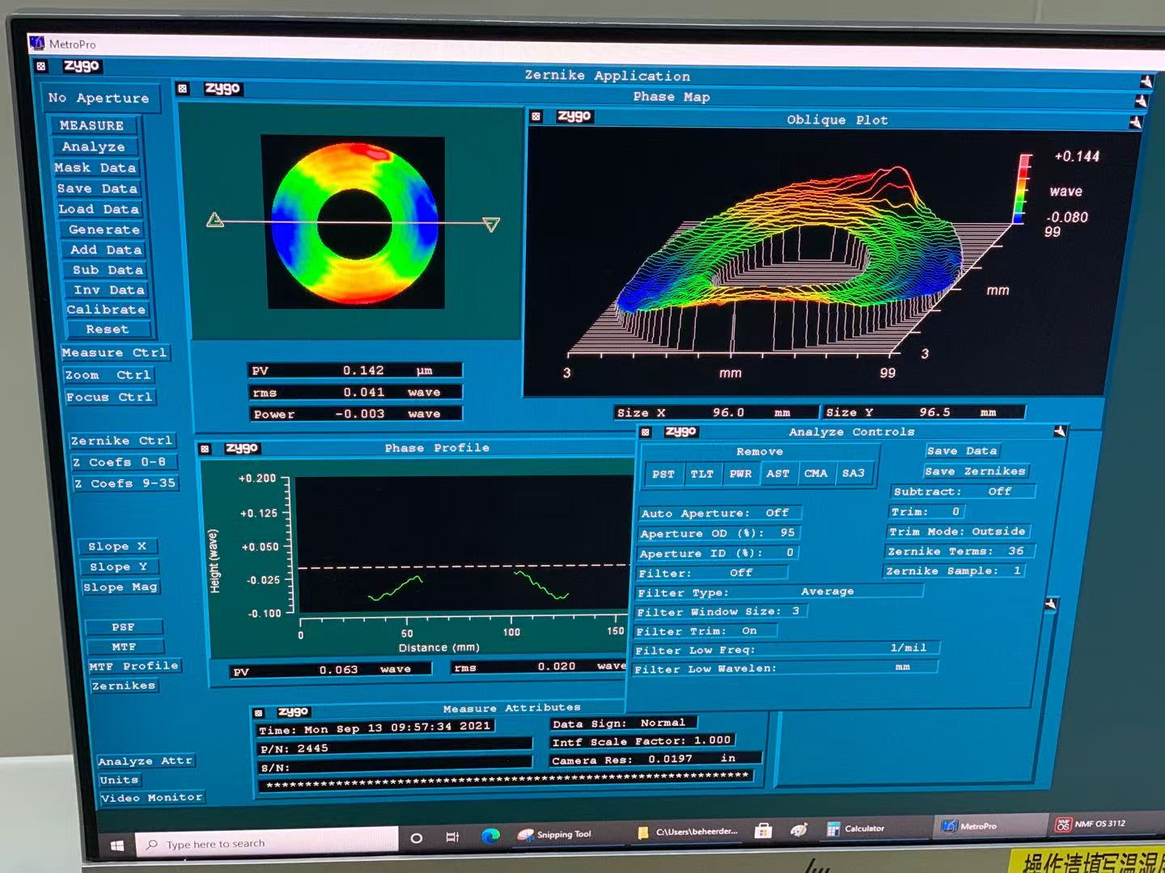
Task: Click Load Data button
Action: 99,209
